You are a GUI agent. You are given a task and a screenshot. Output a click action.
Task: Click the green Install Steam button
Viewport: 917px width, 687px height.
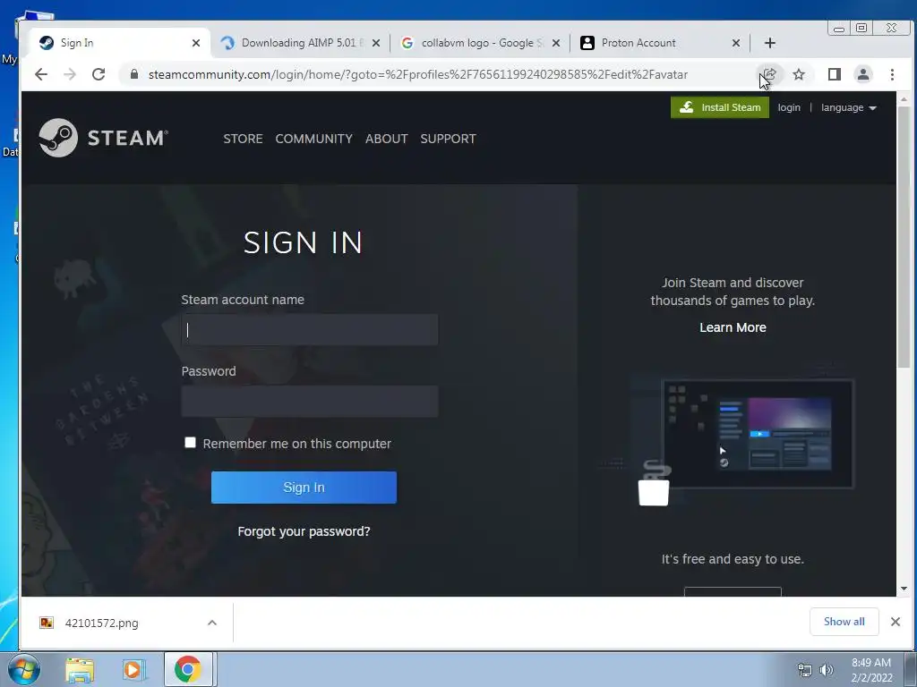tap(719, 107)
